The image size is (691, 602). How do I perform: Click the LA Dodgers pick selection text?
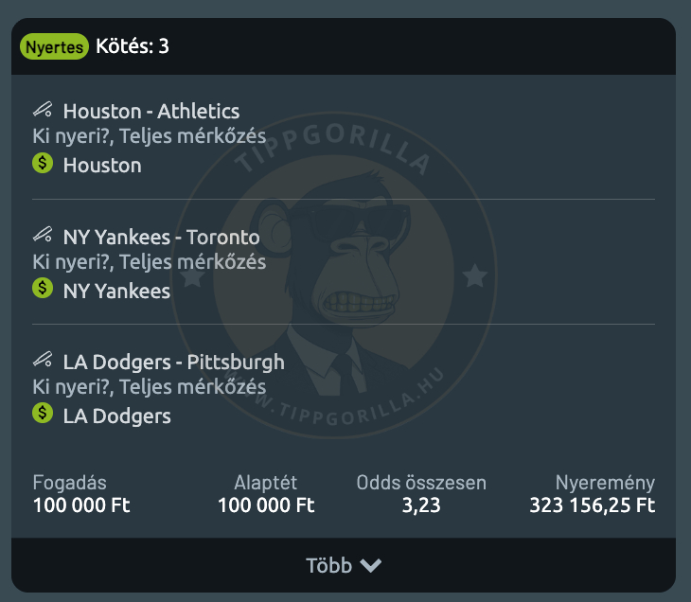pyautogui.click(x=116, y=416)
